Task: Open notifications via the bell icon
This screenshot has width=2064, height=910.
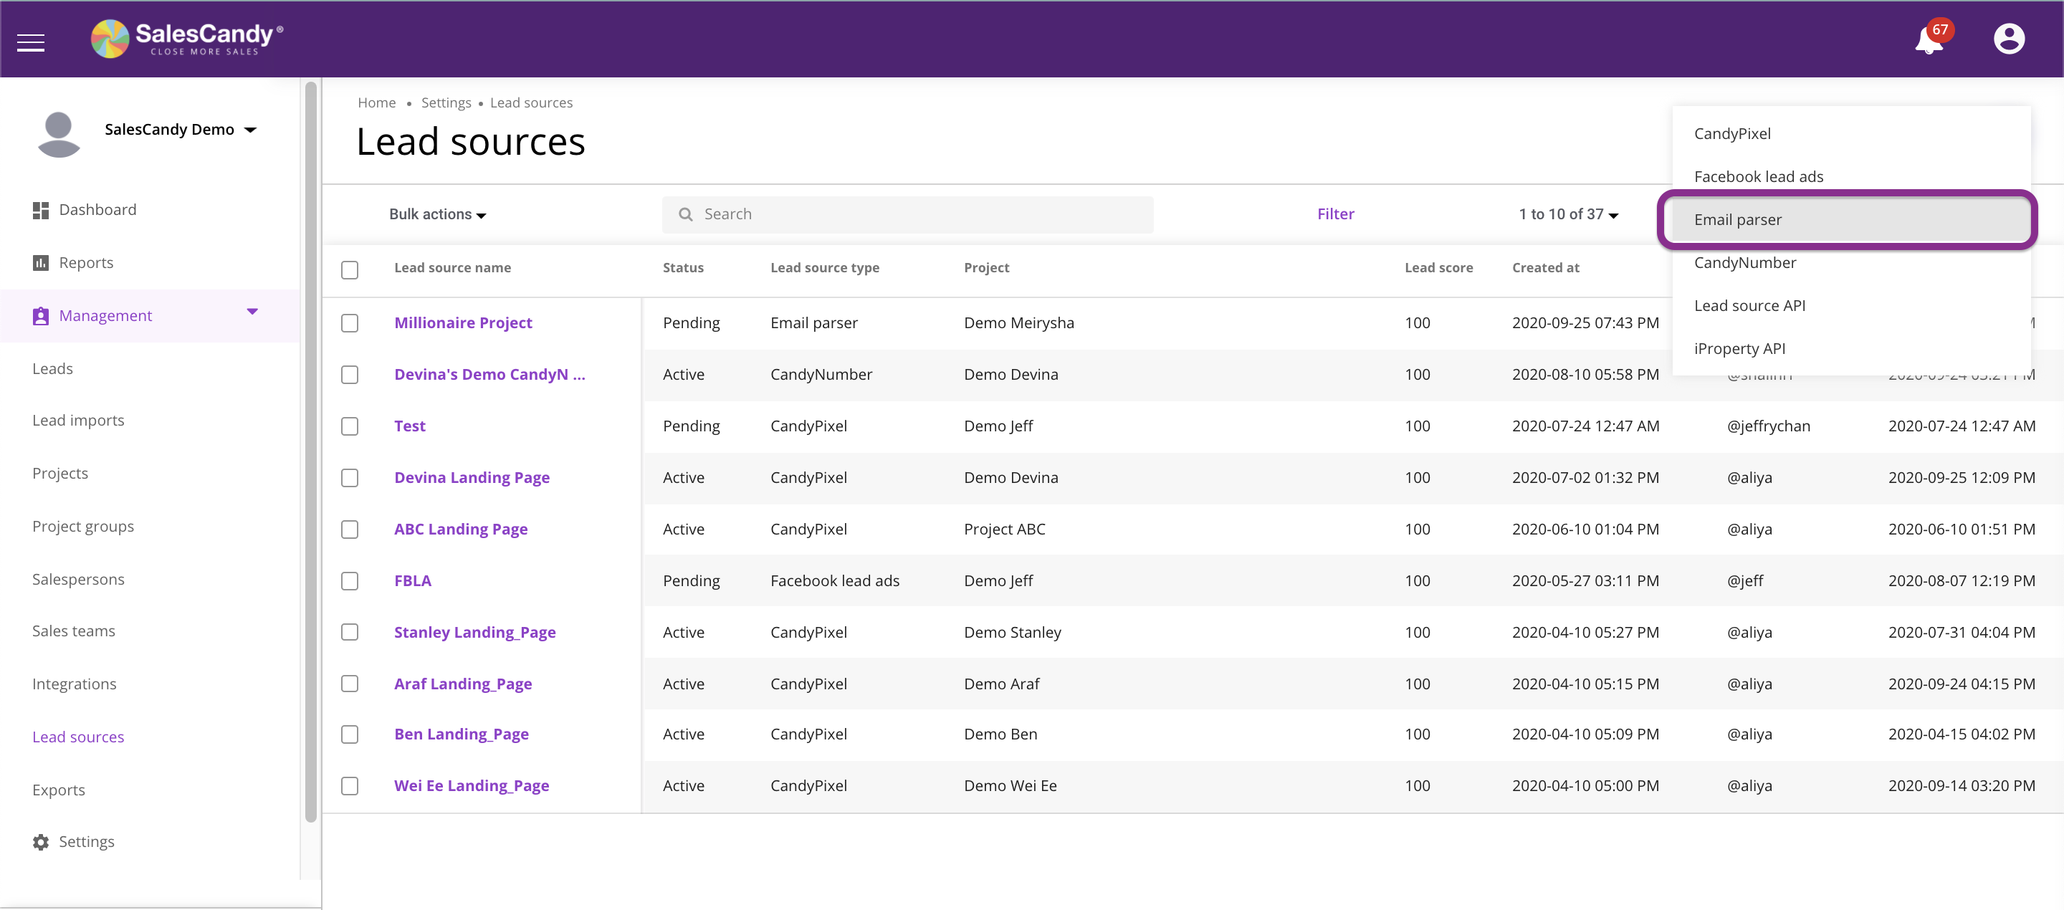Action: click(x=1929, y=40)
